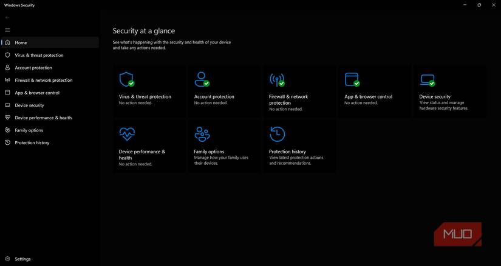This screenshot has width=501, height=266.
Task: Click the heart icon beside Device performance & health in sidebar
Action: click(8, 118)
